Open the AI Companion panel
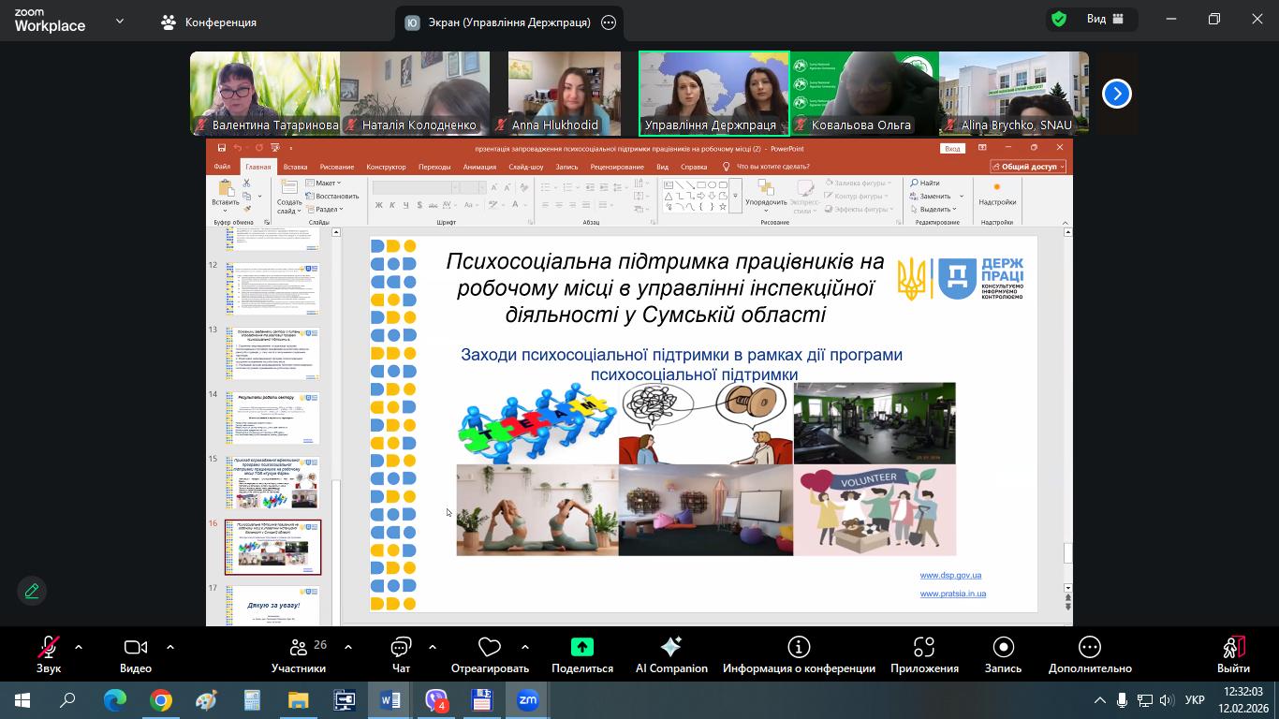This screenshot has height=719, width=1279. [670, 654]
